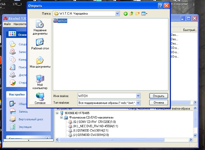Close the Открыть dialog
This screenshot has height=150, width=205.
167,6
